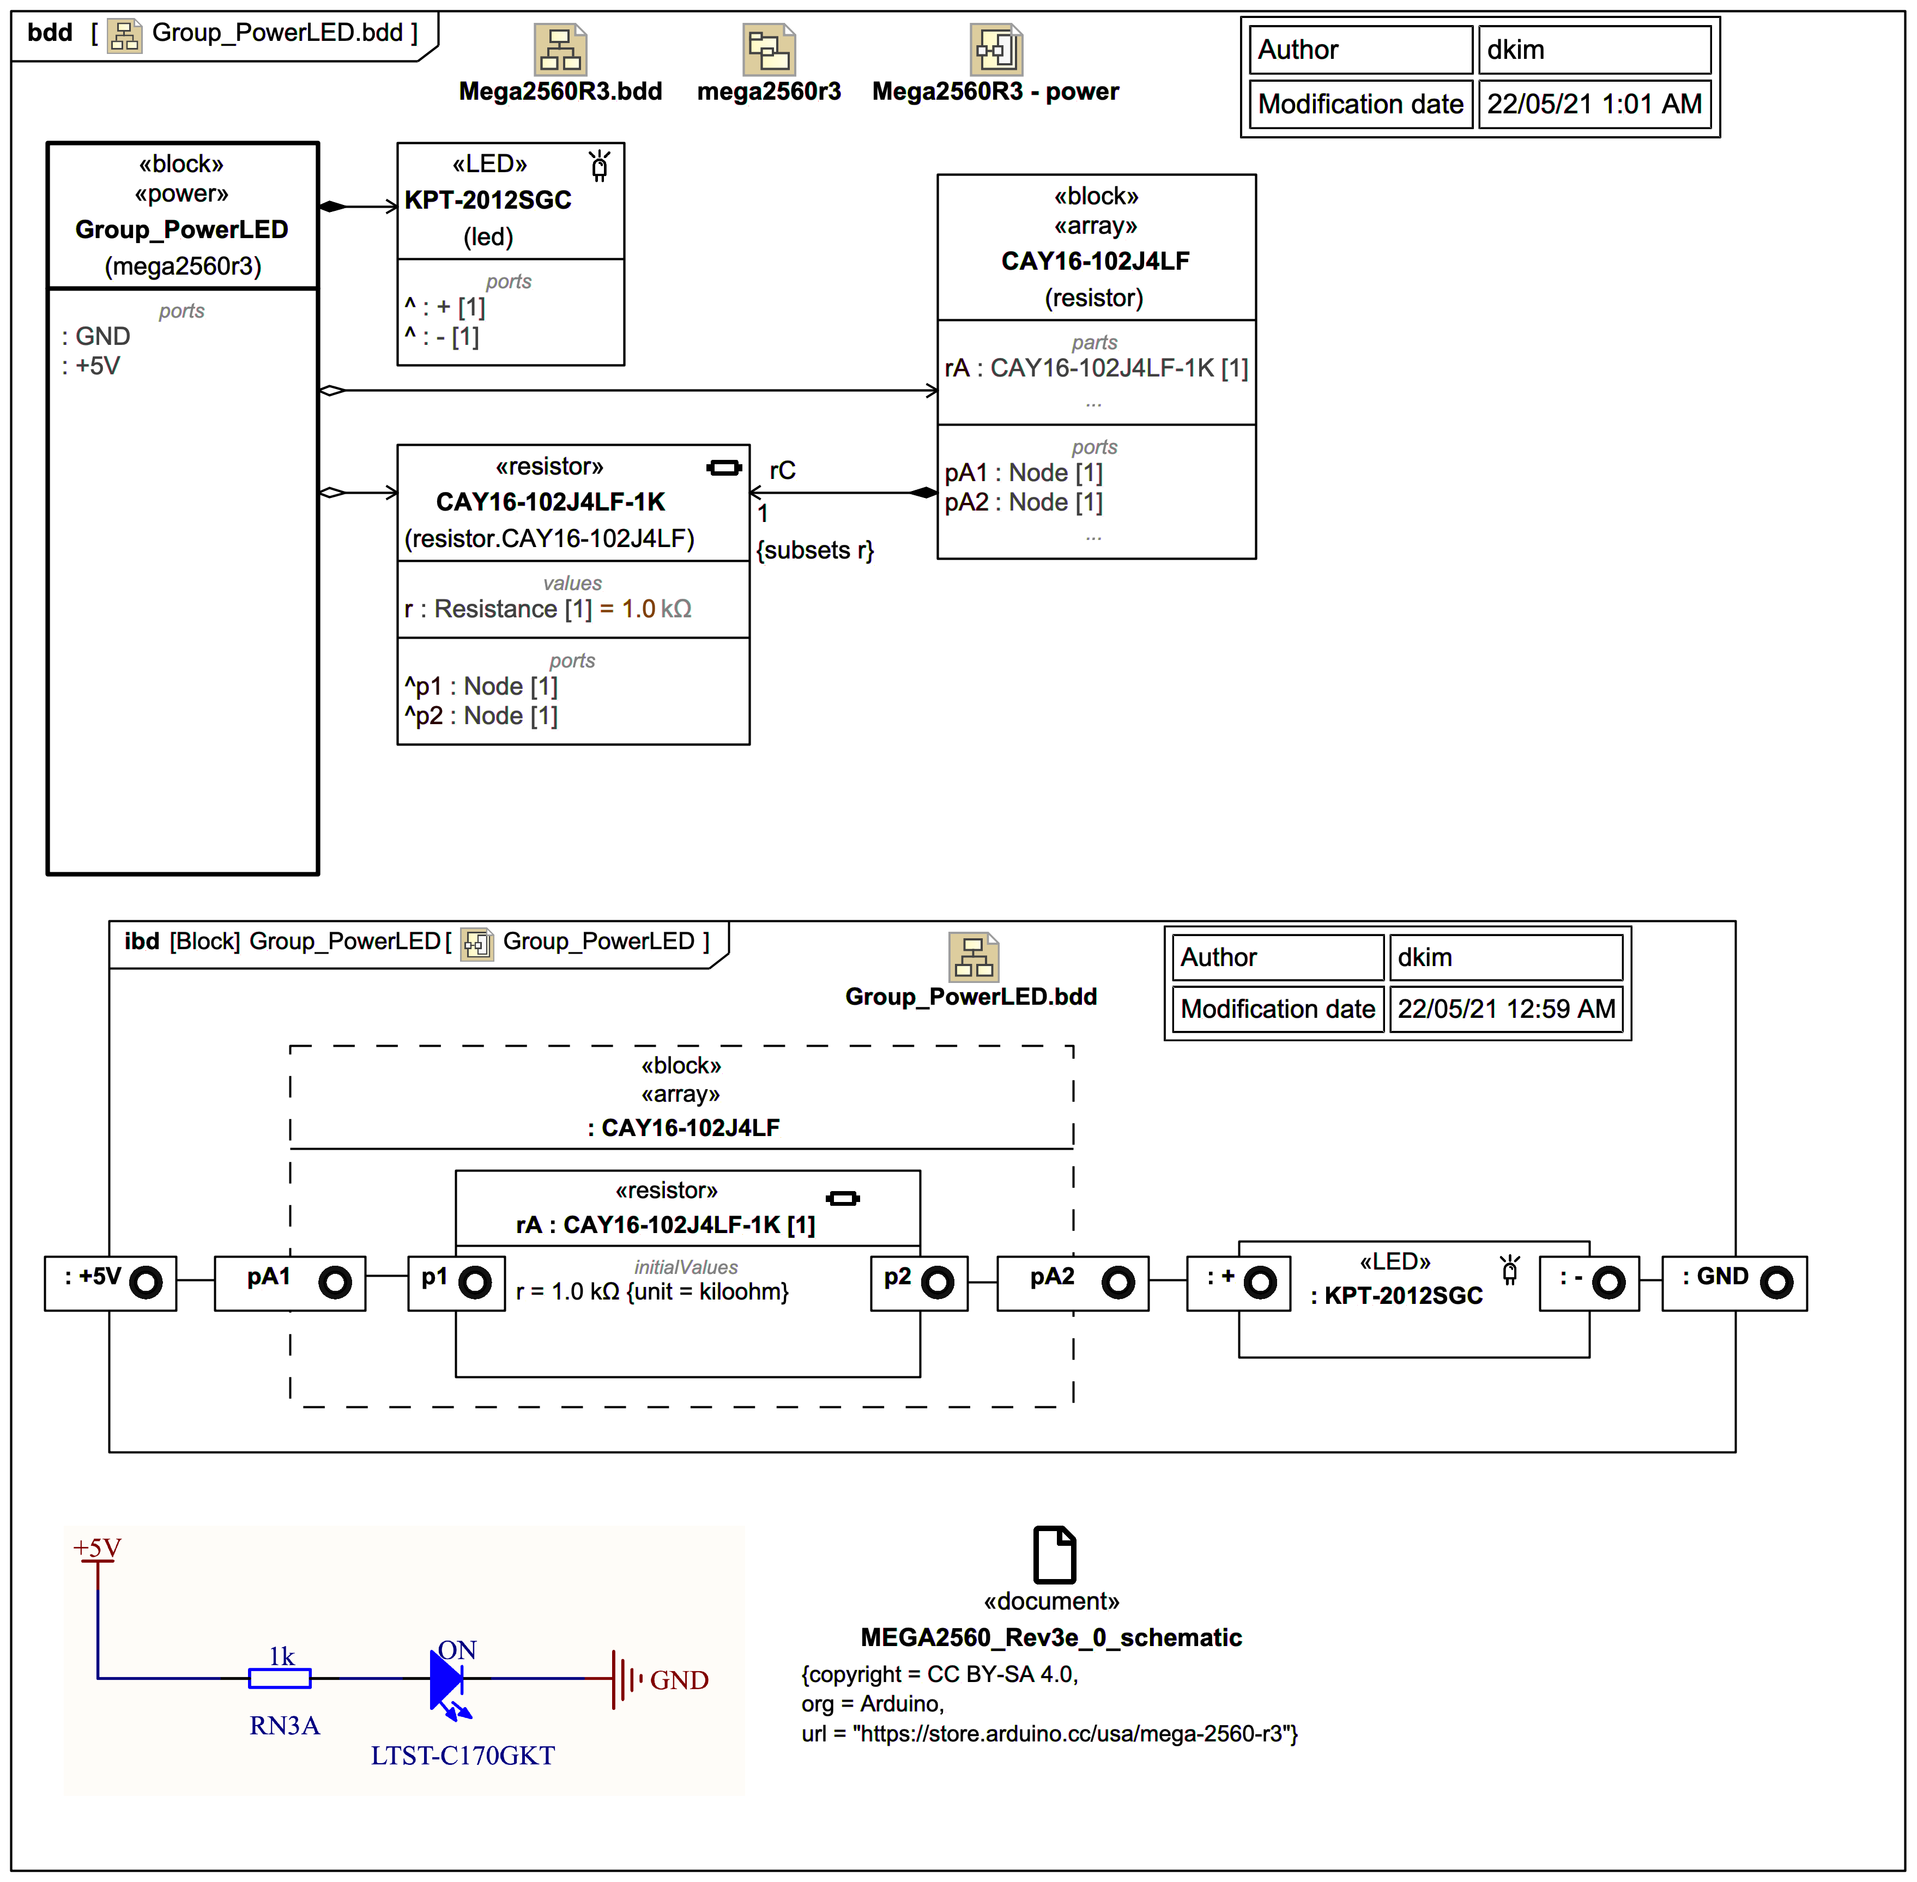Open the Mega2560R3.bdd diagram link icon
This screenshot has height=1882, width=1917.
(560, 50)
